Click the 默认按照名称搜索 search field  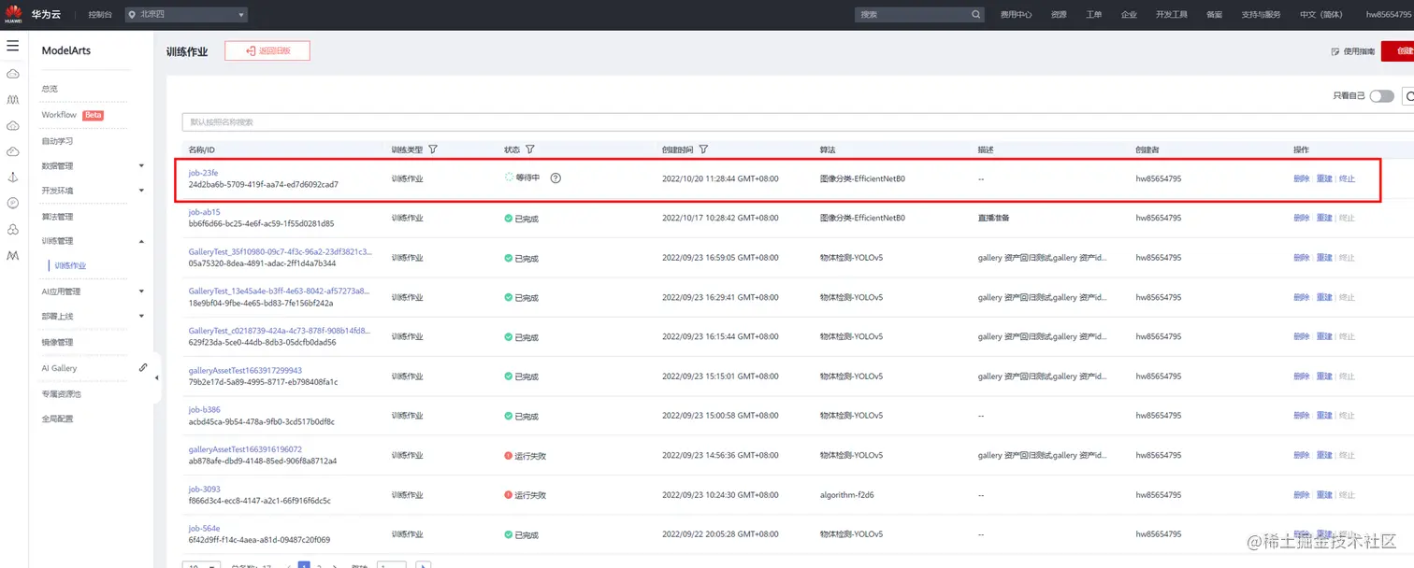pyautogui.click(x=798, y=122)
